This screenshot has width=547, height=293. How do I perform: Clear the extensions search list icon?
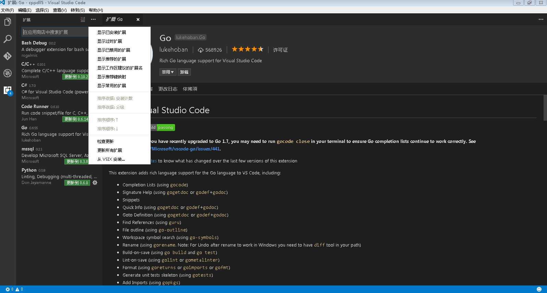pyautogui.click(x=83, y=19)
